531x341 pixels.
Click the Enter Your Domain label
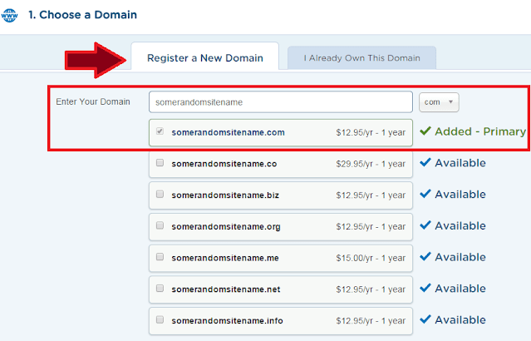pyautogui.click(x=93, y=101)
